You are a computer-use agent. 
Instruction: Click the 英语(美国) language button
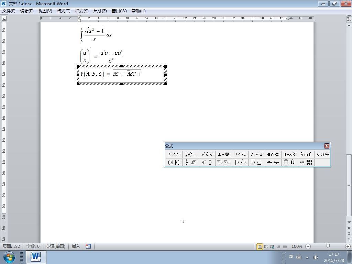coord(55,246)
